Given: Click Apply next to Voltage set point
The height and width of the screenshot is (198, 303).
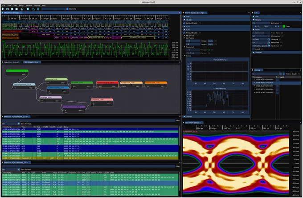Looking at the screenshot, I should tap(210, 41).
